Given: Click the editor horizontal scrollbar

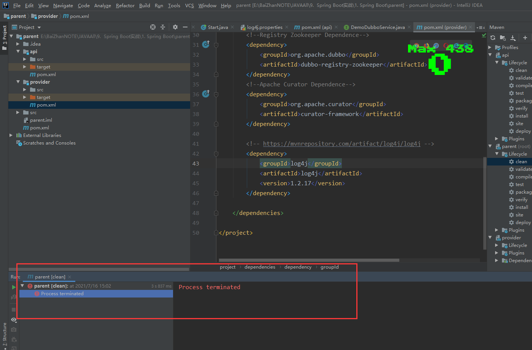Looking at the screenshot, I should [x=309, y=261].
